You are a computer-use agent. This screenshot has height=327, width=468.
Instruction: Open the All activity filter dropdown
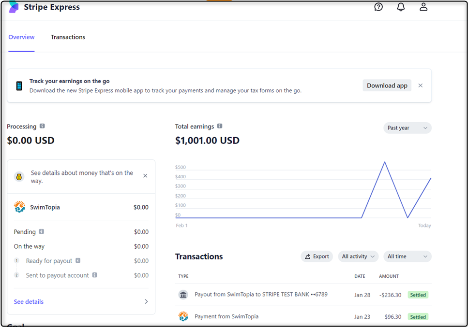(358, 256)
